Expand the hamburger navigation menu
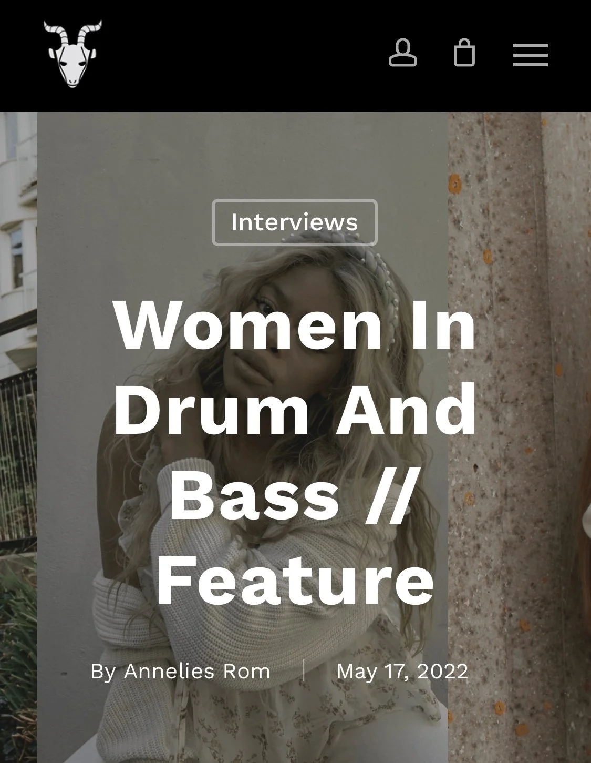 pyautogui.click(x=531, y=55)
